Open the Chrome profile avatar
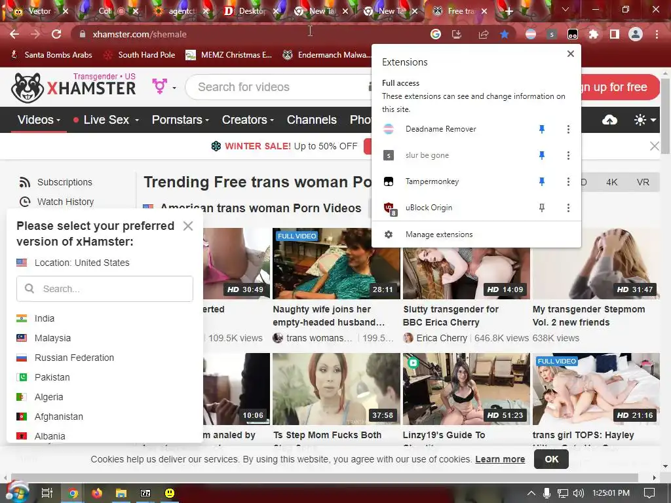The width and height of the screenshot is (671, 503). tap(636, 34)
